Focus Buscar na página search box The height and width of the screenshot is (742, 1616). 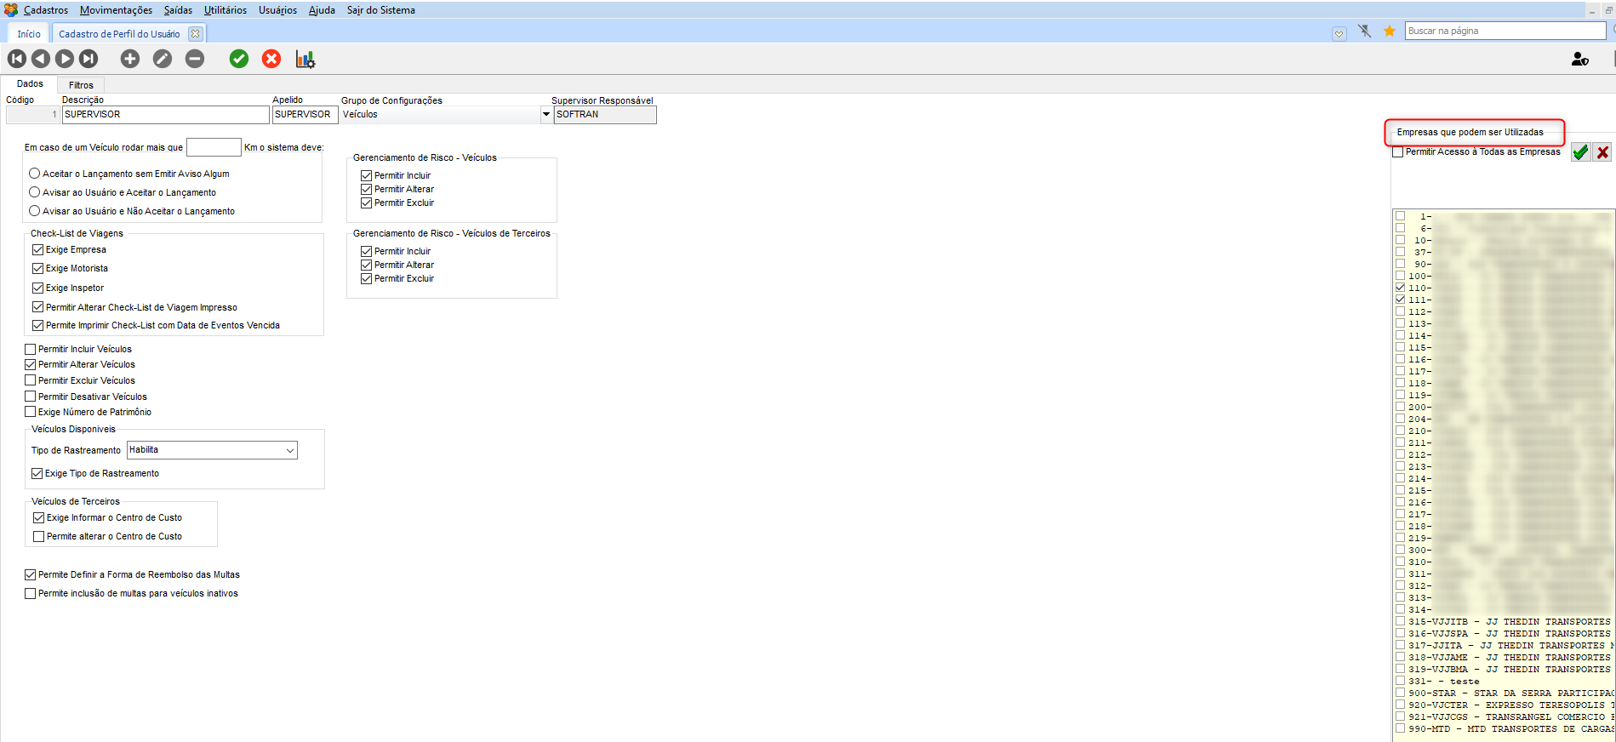click(x=1505, y=31)
